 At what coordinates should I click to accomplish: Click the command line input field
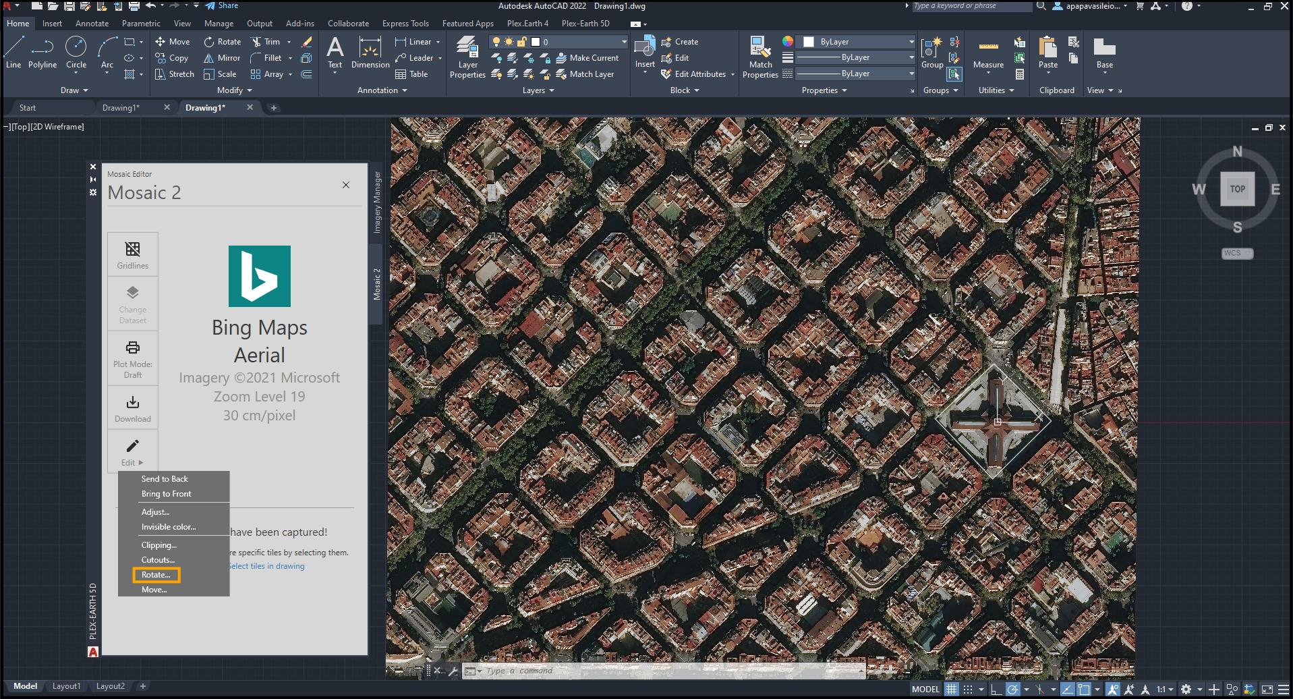[672, 671]
